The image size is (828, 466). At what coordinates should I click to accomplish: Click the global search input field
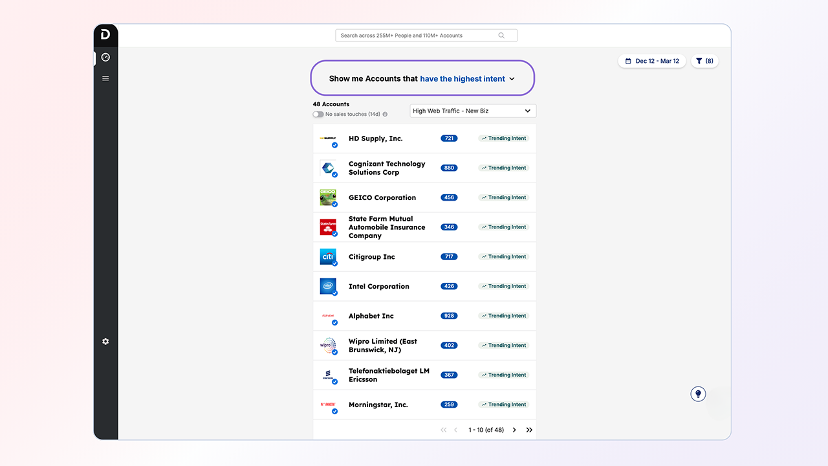(426, 36)
